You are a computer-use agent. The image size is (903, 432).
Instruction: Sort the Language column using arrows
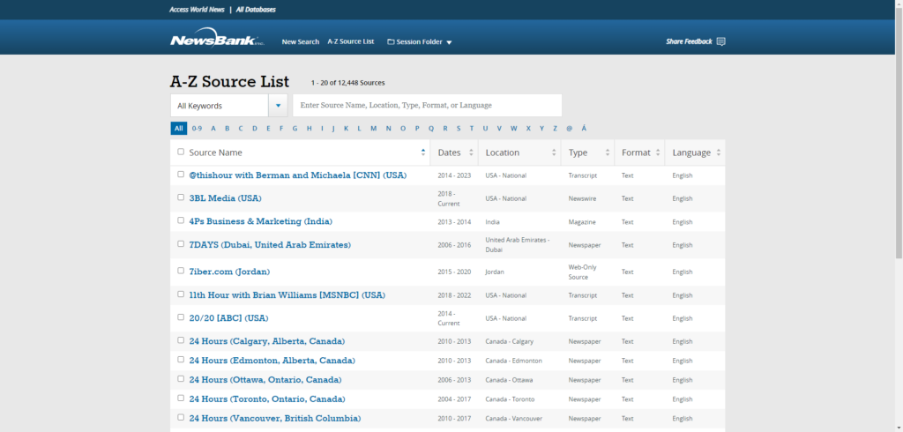click(719, 153)
